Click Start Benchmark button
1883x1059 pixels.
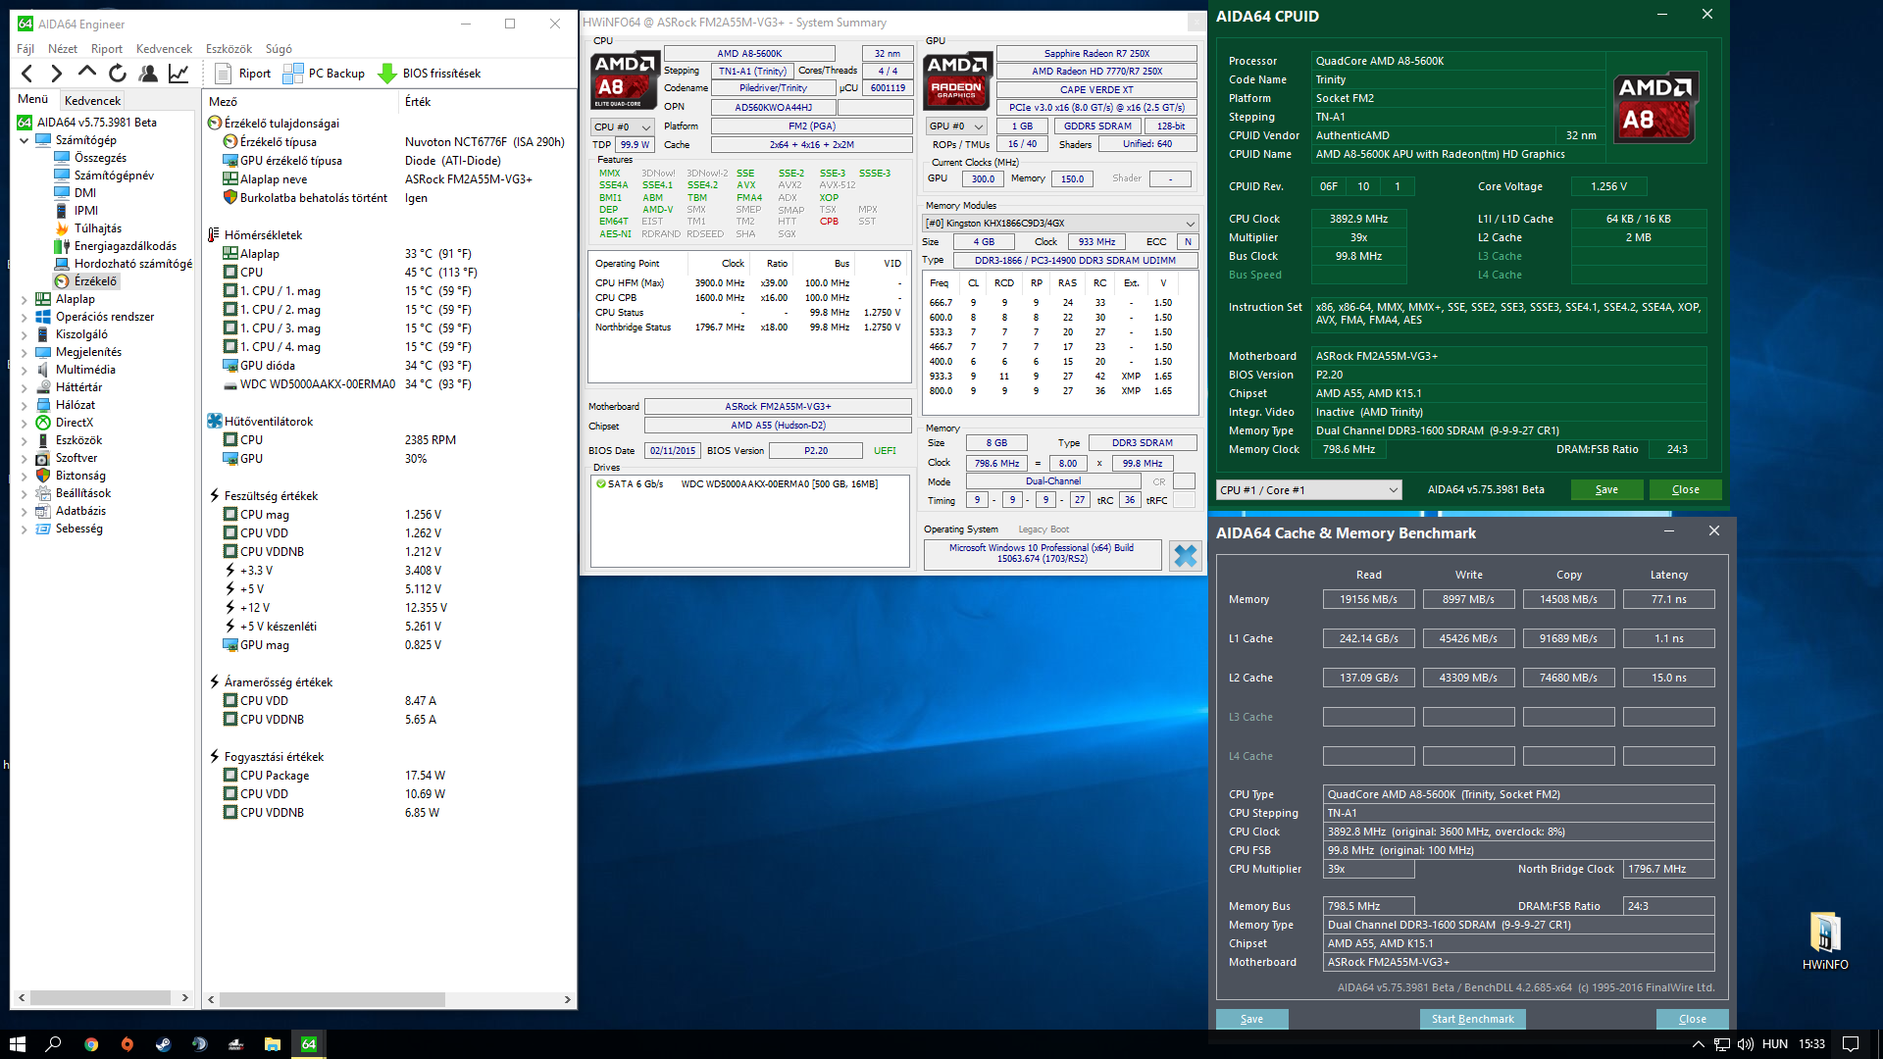[x=1472, y=1019]
